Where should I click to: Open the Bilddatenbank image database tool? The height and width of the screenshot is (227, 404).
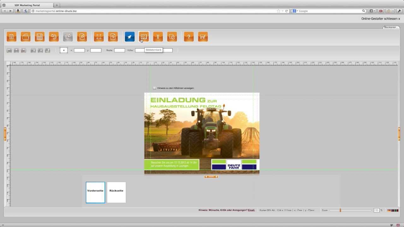click(144, 37)
